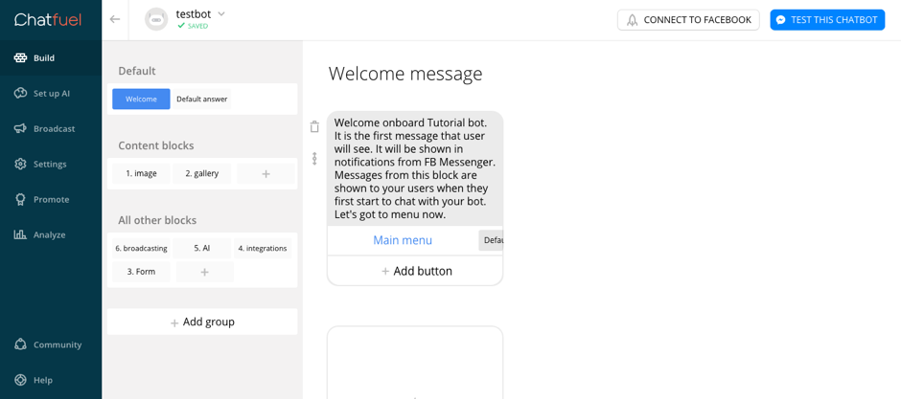Edit the welcome message text field
This screenshot has width=901, height=399.
click(415, 168)
